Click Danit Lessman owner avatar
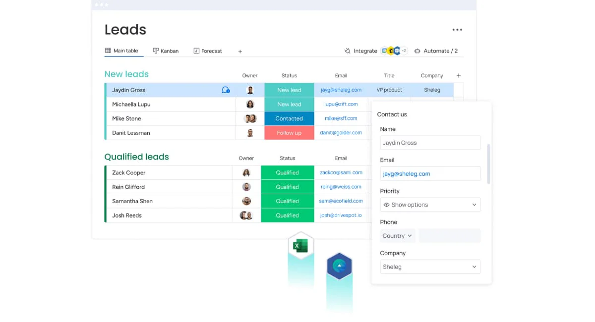 click(x=250, y=133)
